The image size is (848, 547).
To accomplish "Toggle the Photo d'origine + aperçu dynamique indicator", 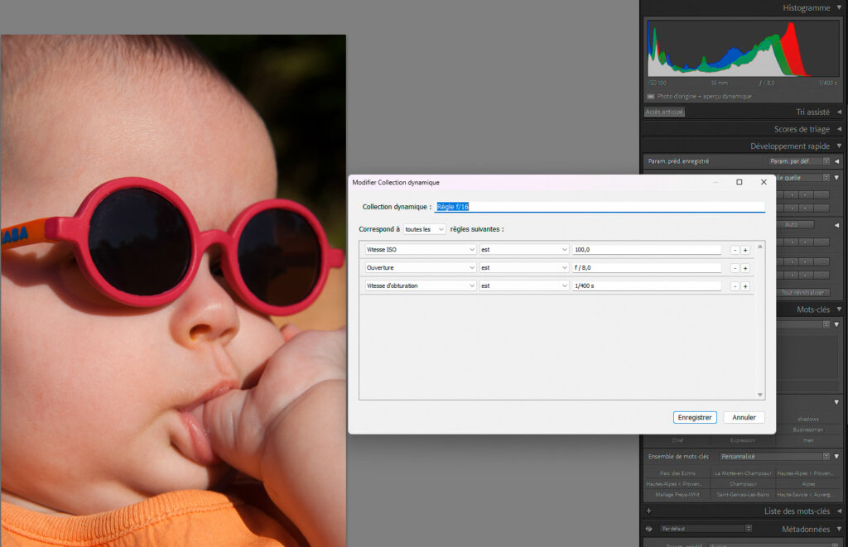I will (x=651, y=97).
